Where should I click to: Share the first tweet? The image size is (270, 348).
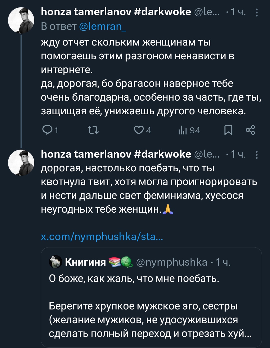pyautogui.click(x=250, y=130)
